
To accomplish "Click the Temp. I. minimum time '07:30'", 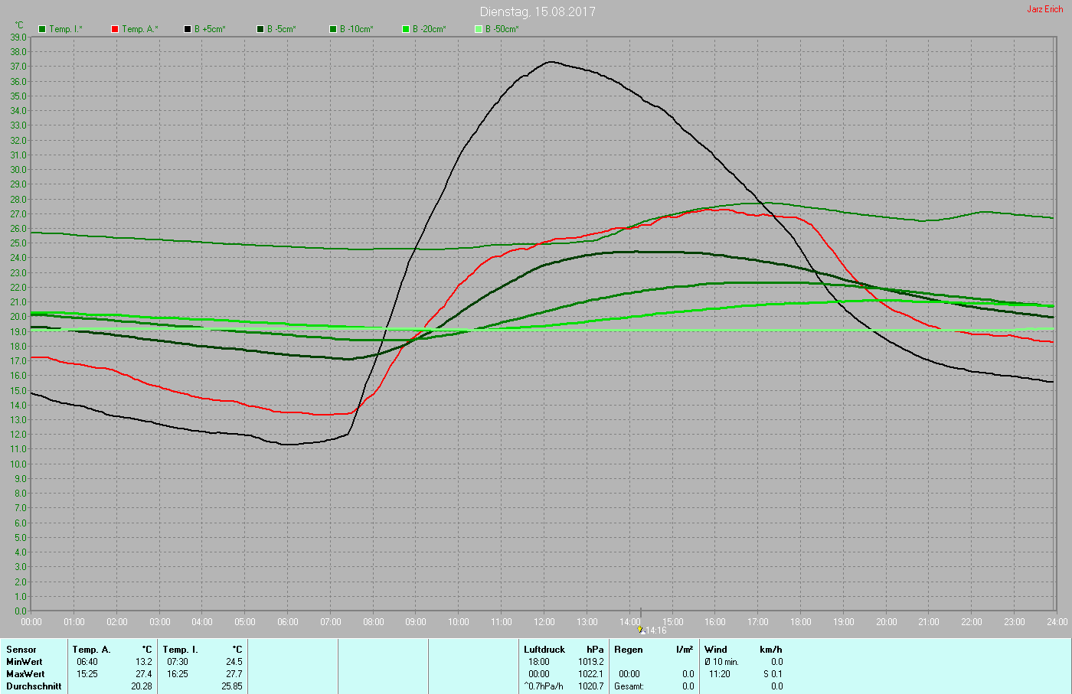I will click(178, 662).
